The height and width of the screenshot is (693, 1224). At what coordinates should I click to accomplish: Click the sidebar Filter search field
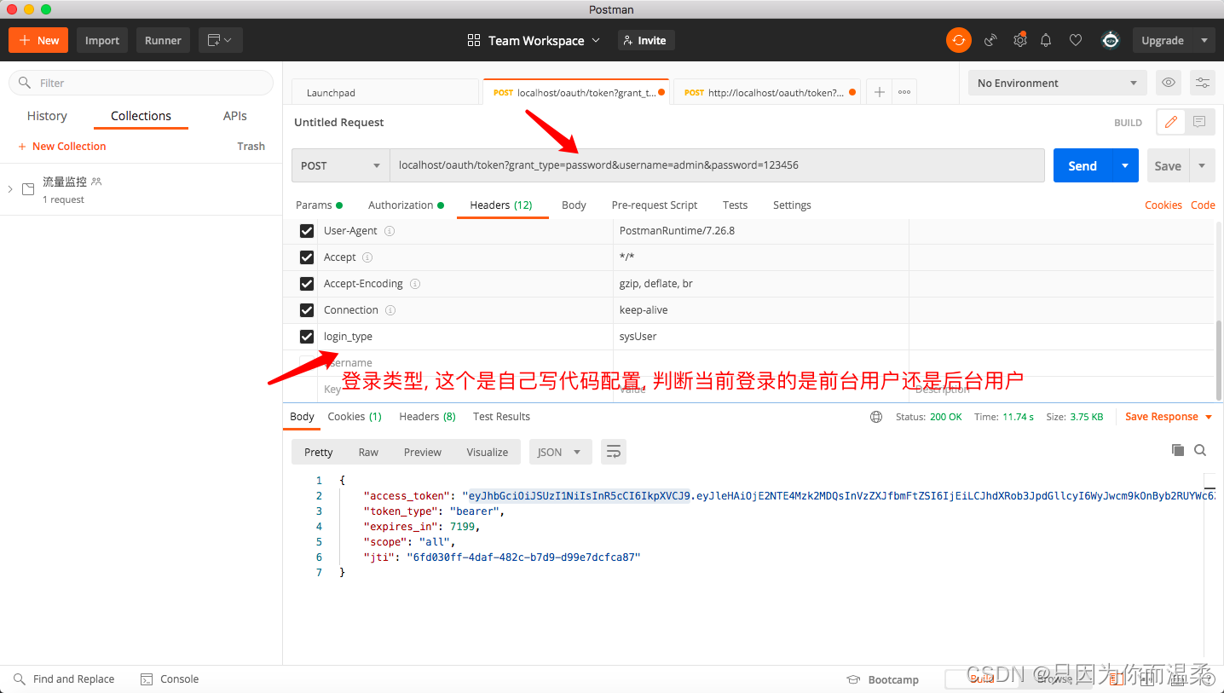pyautogui.click(x=141, y=83)
